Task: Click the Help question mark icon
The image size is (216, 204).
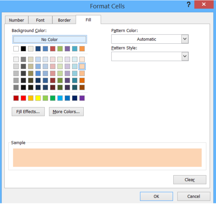Action: click(189, 5)
